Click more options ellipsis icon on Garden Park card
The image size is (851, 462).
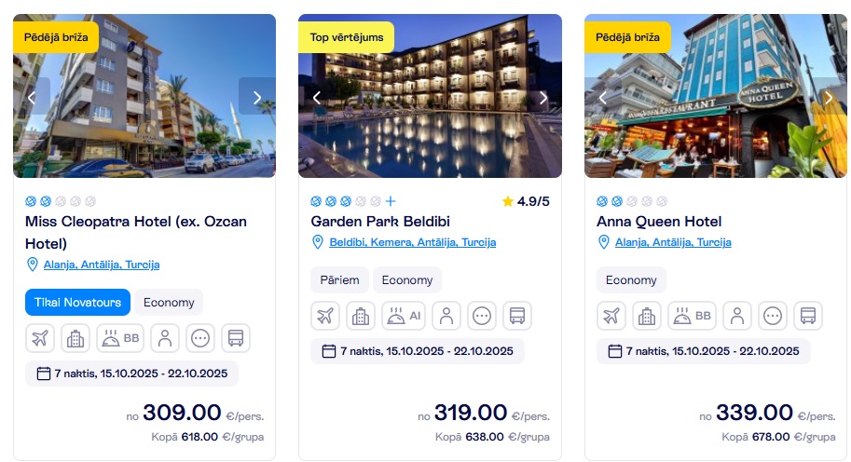click(x=482, y=316)
